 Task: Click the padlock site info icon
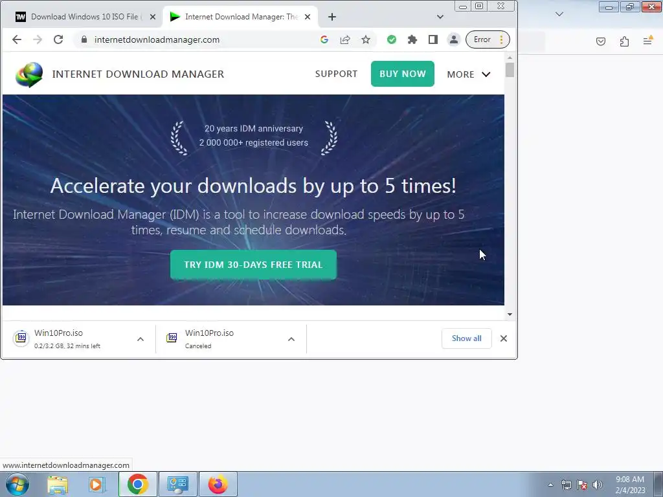tap(84, 39)
